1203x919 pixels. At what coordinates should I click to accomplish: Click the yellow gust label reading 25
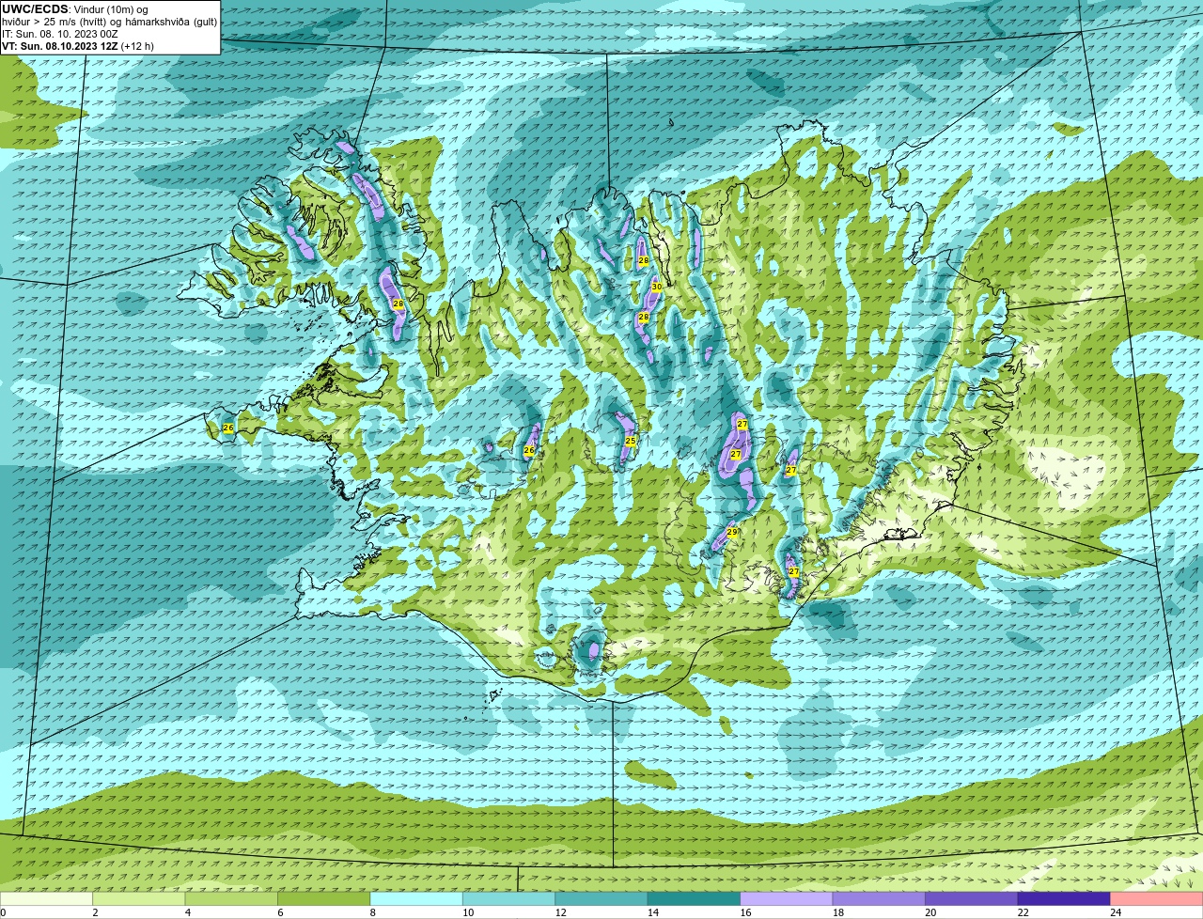pos(631,441)
